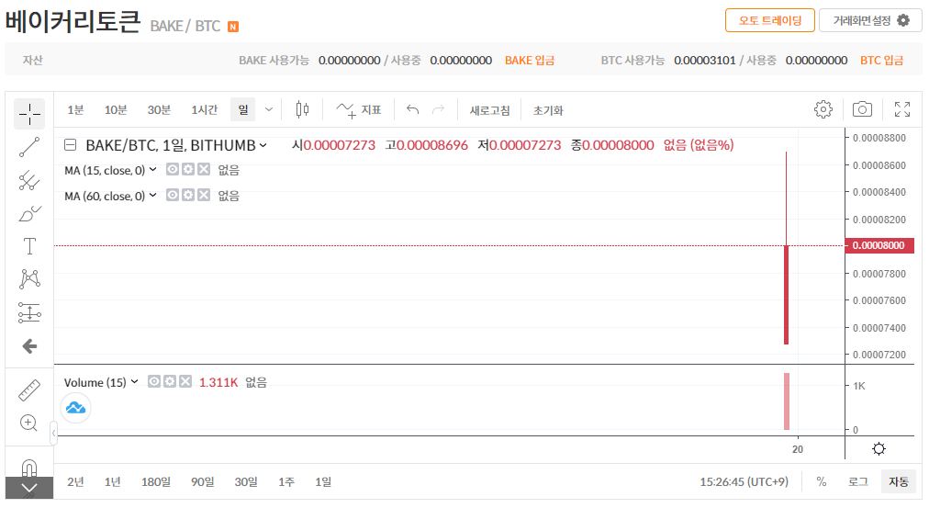Open BAKE/BTC symbol dropdown arrow
Screen dimensions: 929x508
tap(263, 145)
